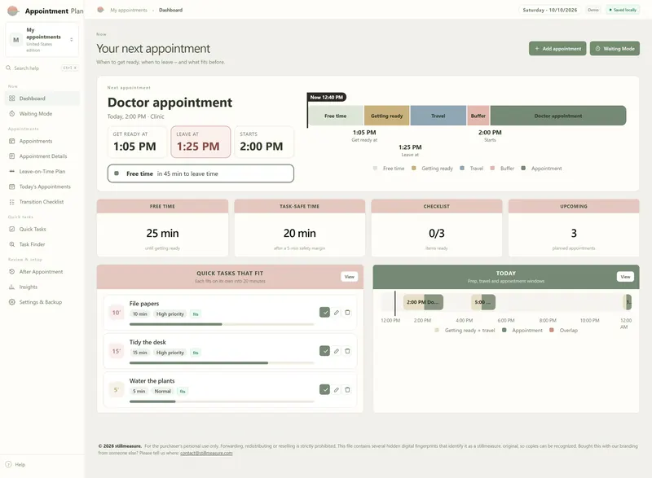Click the After Appointment history icon
The width and height of the screenshot is (652, 478).
(11, 272)
